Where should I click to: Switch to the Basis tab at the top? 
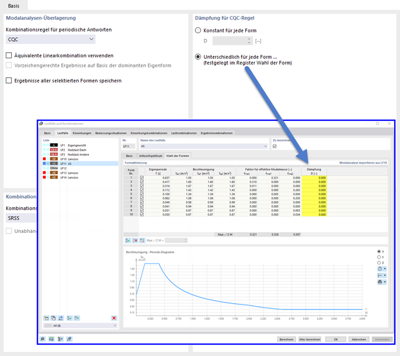(x=14, y=6)
